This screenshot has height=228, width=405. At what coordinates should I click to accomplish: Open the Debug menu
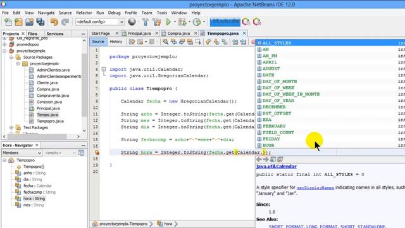[114, 13]
